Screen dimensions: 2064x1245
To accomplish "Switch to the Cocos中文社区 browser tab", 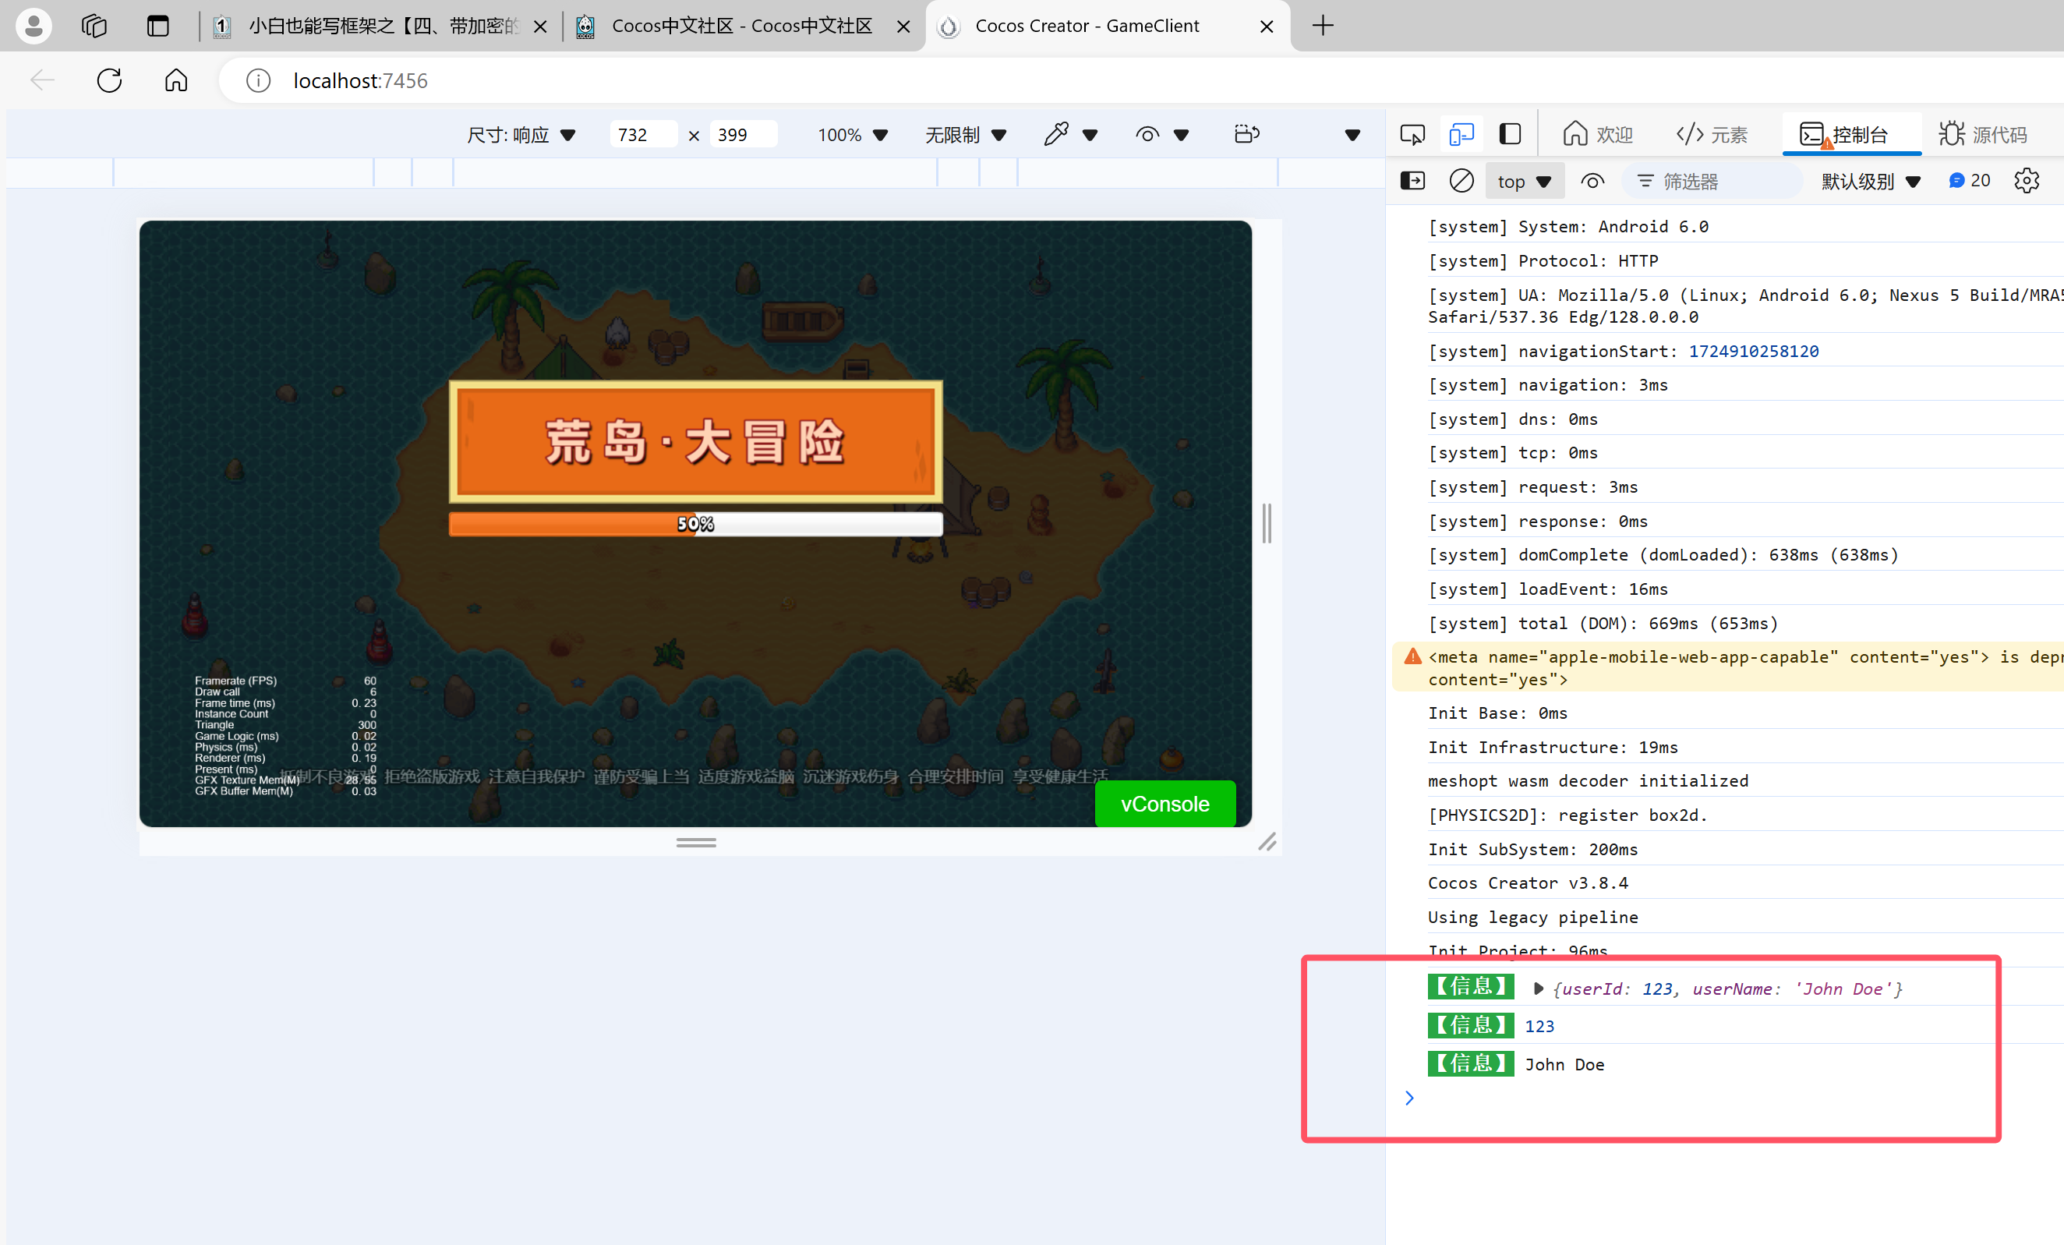I will tap(741, 26).
